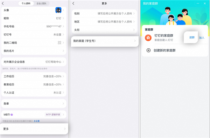Open the 性别 row
210x138 pixels.
click(104, 14)
